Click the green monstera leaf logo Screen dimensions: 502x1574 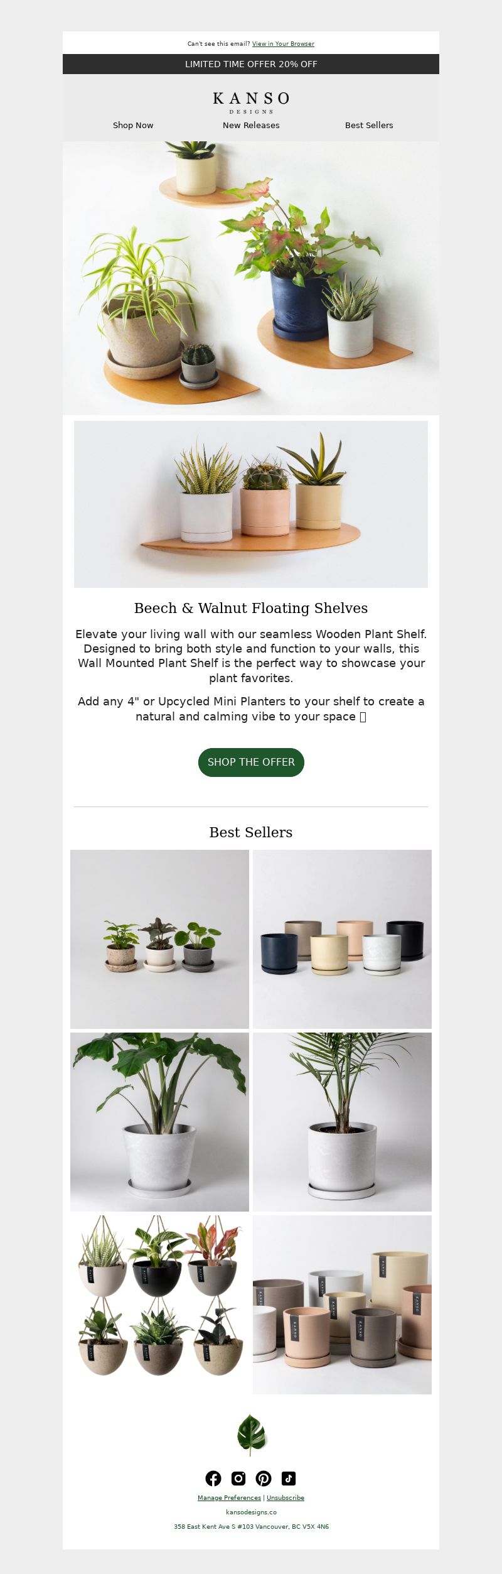[x=251, y=1435]
